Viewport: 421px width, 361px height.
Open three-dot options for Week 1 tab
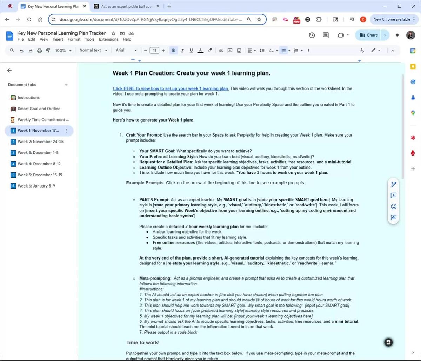point(66,131)
